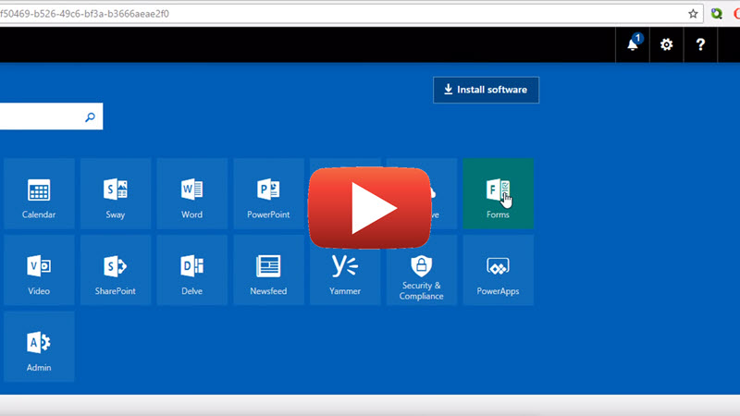This screenshot has width=740, height=416.
Task: Bookmark this page with the star icon
Action: [x=693, y=14]
